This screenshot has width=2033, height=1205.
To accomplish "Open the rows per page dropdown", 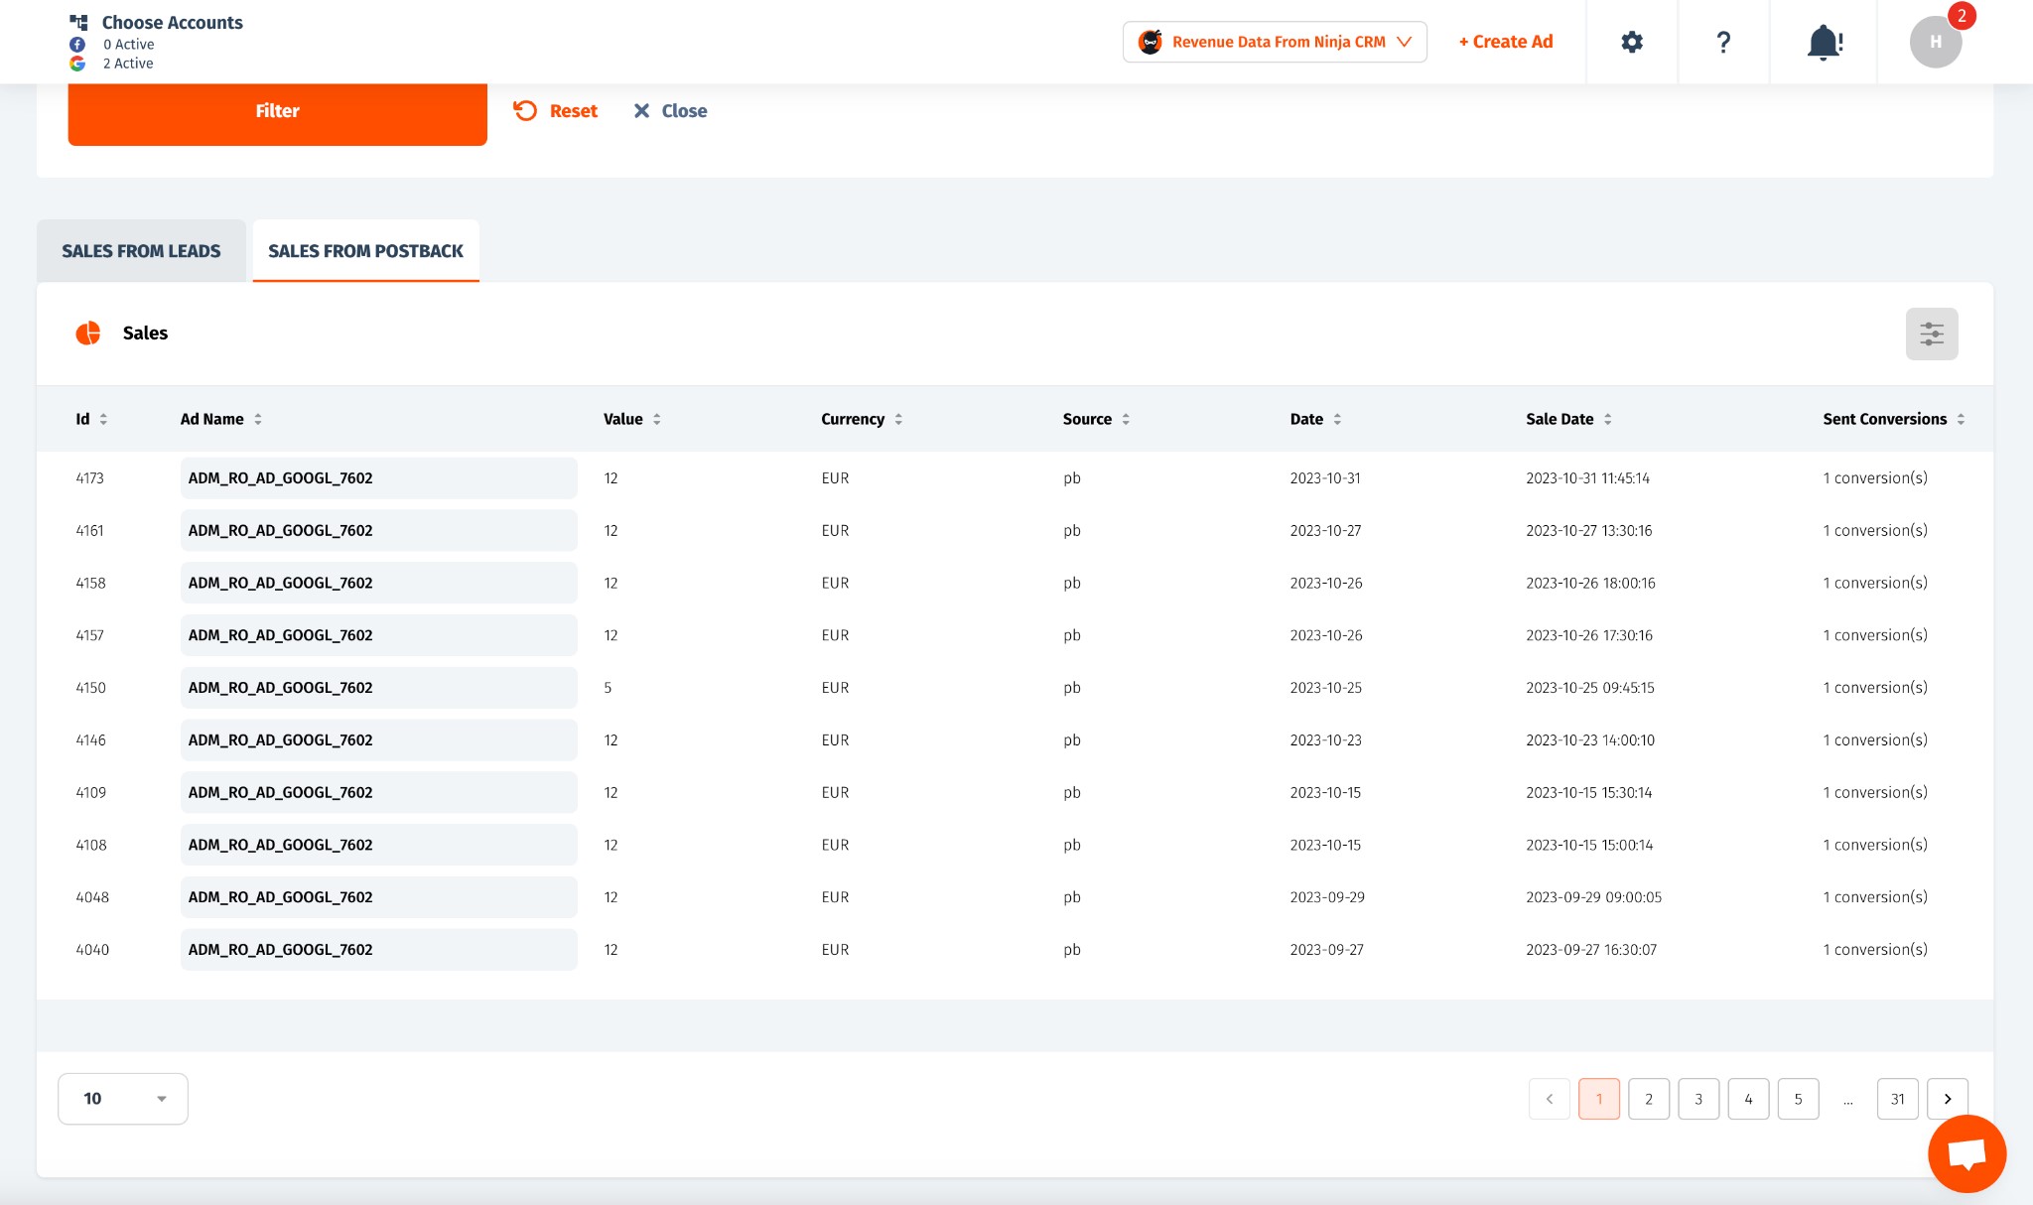I will [x=123, y=1099].
